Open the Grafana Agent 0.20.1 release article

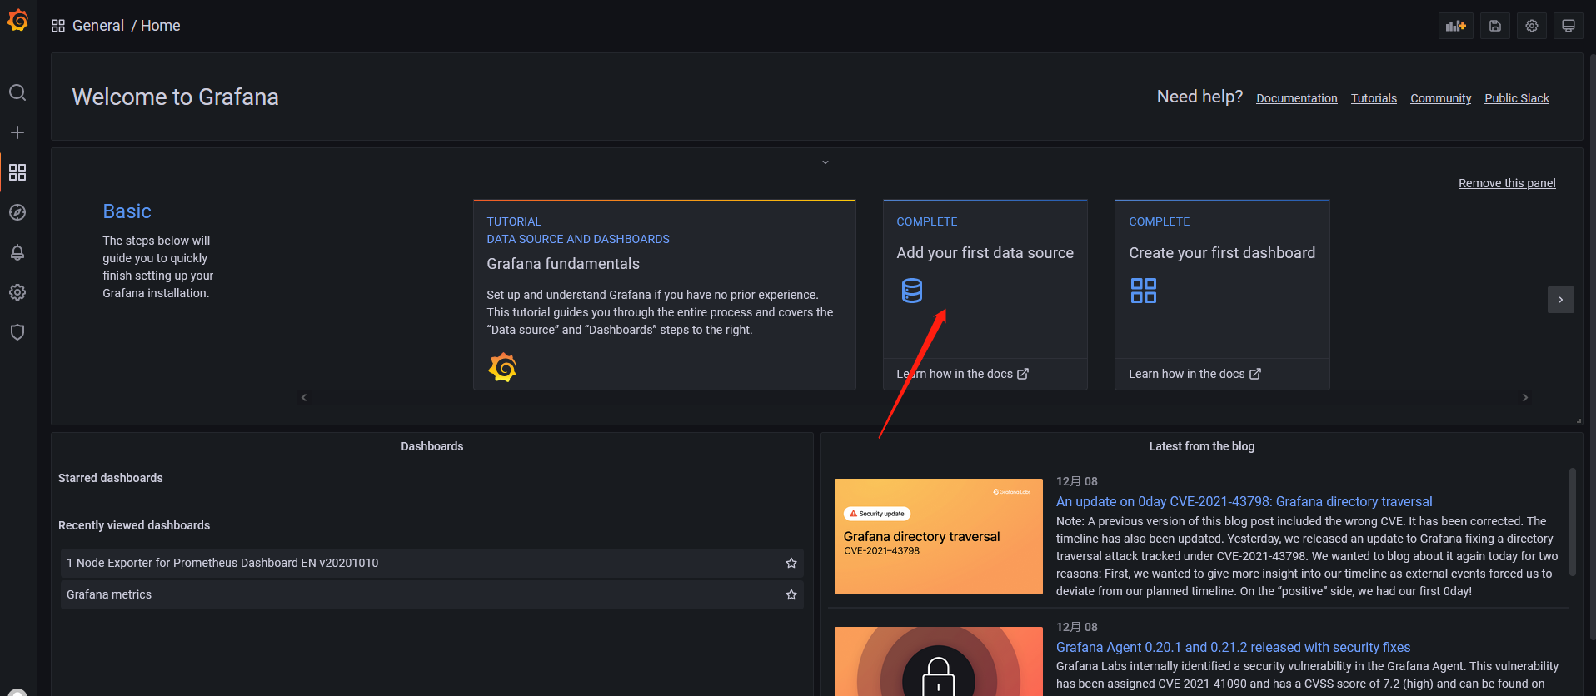(x=1234, y=647)
